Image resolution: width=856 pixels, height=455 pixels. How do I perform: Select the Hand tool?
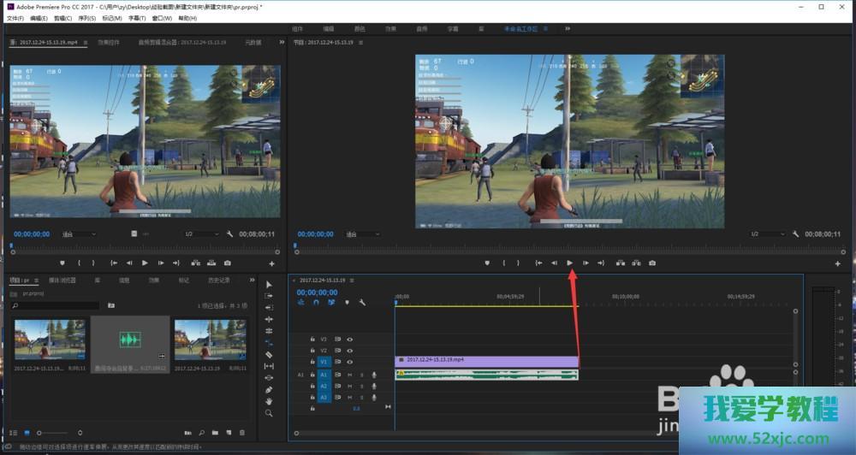tap(269, 401)
